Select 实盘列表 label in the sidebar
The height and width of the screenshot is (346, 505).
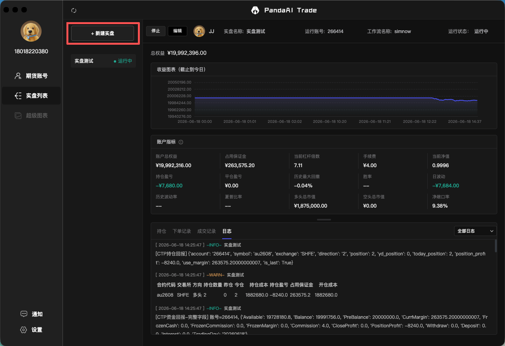coord(37,96)
